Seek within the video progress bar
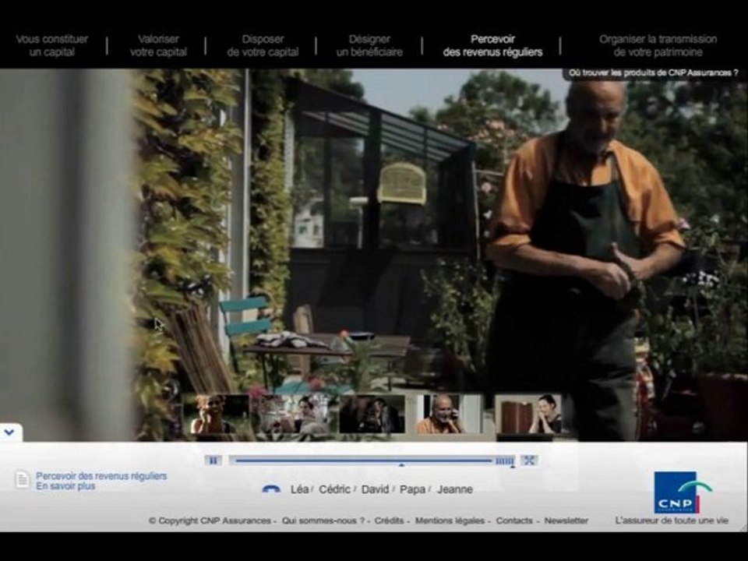Viewport: 748px width, 561px height. click(364, 460)
